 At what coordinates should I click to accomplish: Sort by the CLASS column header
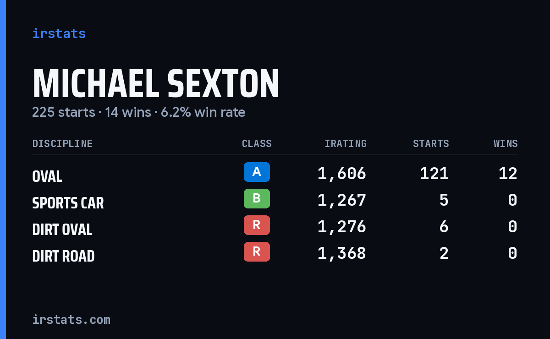tap(257, 144)
